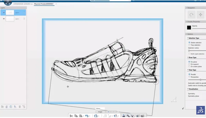Click the Rotate navigation icon
Viewport: 206px width, 118px height.
[191, 15]
